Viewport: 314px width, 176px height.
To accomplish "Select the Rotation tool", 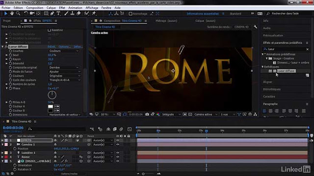I will pos(26,14).
